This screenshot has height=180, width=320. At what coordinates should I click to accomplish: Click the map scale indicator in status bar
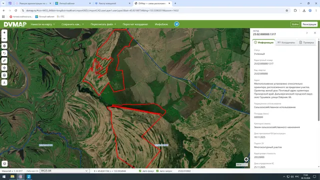[12, 171]
